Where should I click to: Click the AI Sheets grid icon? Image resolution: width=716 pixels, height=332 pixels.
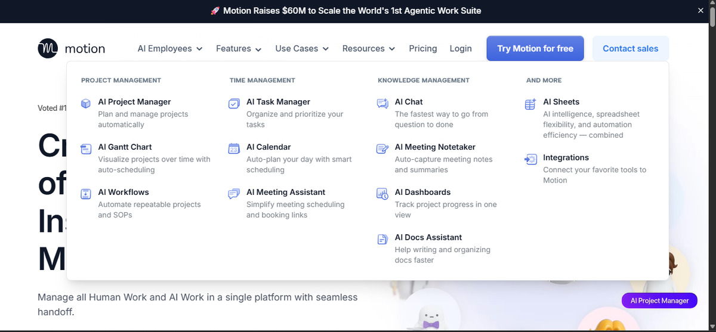click(x=530, y=104)
